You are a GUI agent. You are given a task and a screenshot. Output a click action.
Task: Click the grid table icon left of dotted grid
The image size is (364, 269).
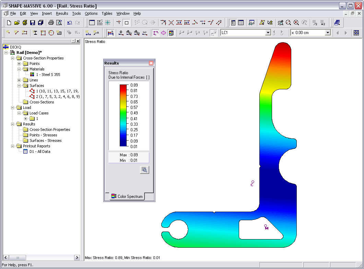[x=92, y=23]
